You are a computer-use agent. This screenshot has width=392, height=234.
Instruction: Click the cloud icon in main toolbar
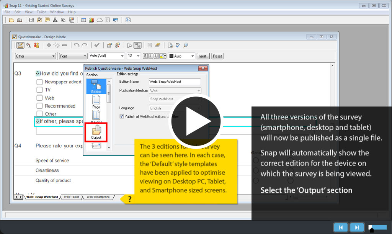[100, 20]
